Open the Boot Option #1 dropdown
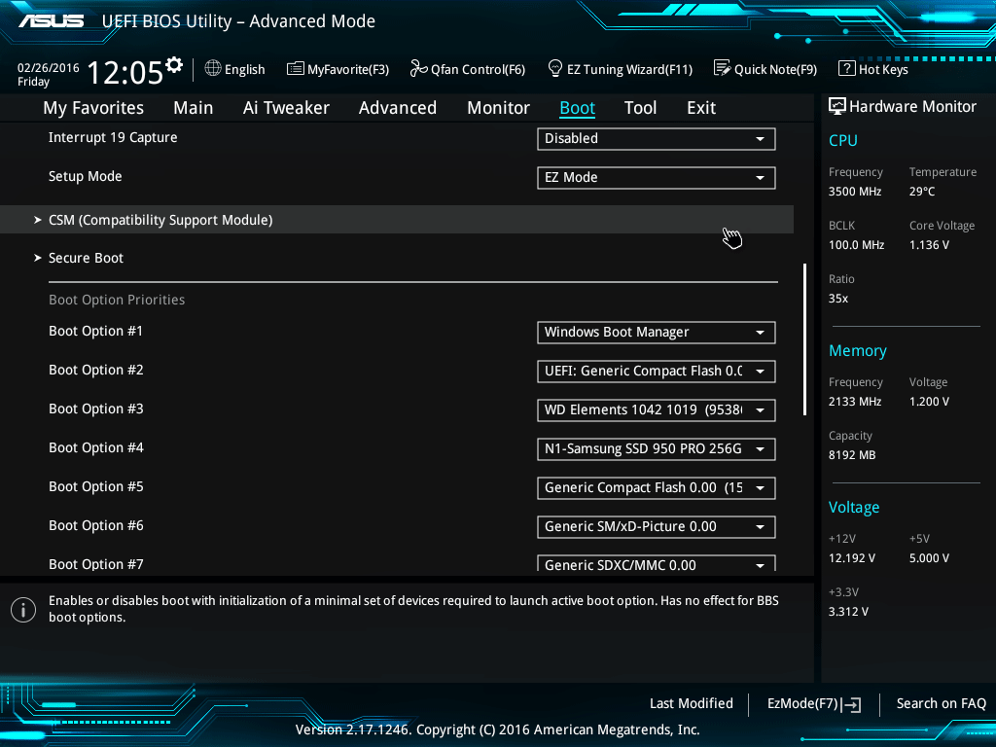Image resolution: width=996 pixels, height=747 pixels. (x=657, y=333)
